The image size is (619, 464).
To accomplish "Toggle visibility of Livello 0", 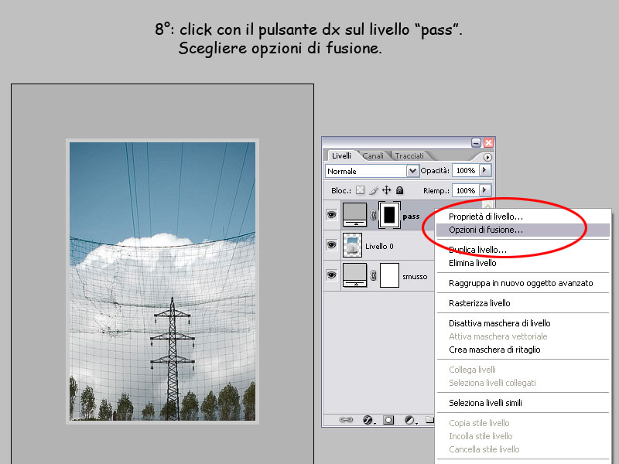I will (332, 245).
